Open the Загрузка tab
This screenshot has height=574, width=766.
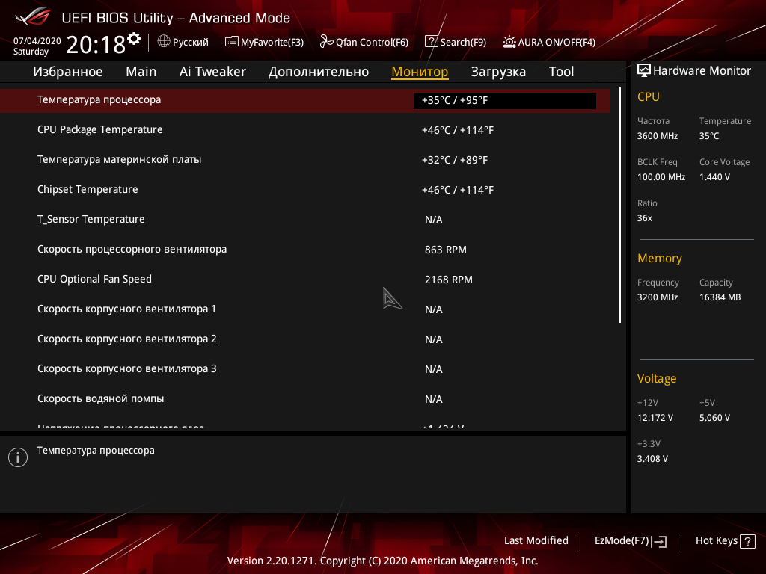498,72
